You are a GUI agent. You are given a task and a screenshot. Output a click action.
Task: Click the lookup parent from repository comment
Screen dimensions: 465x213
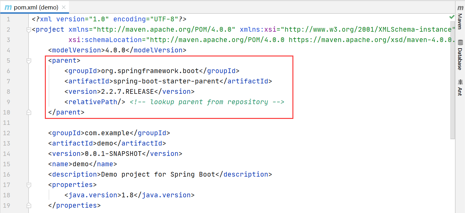coord(207,102)
